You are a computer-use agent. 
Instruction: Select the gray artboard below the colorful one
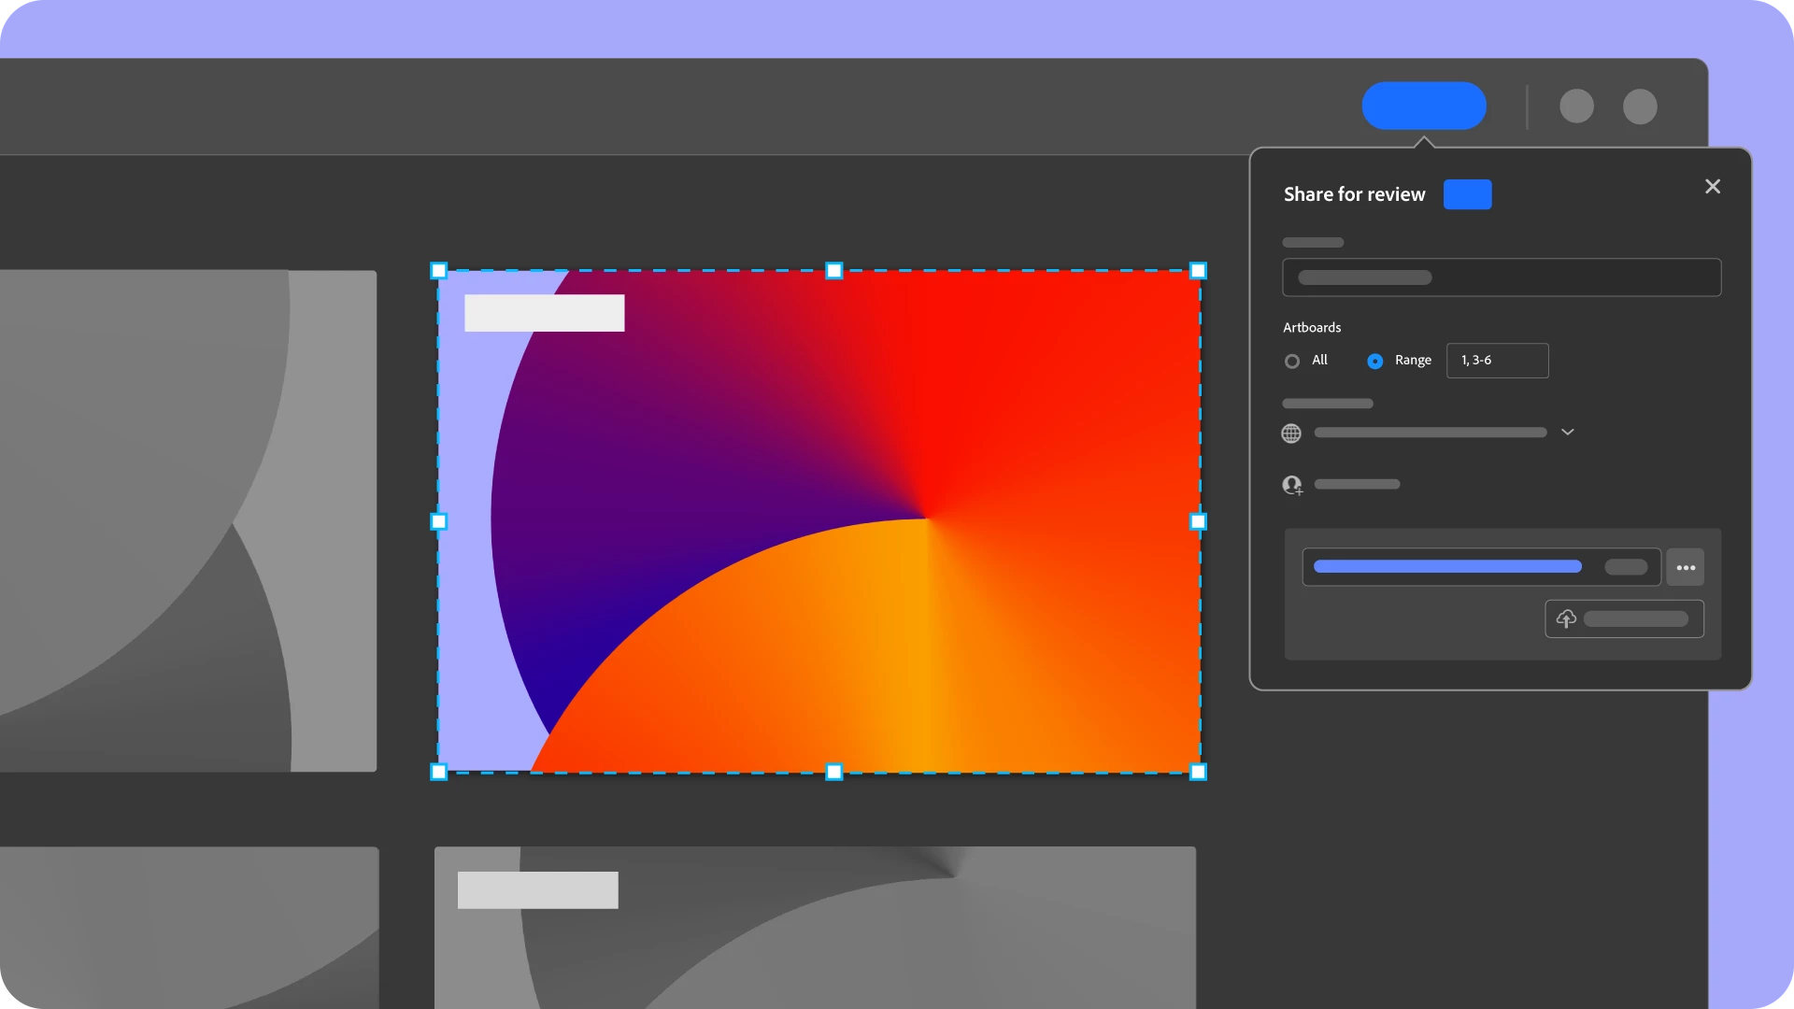pos(815,934)
